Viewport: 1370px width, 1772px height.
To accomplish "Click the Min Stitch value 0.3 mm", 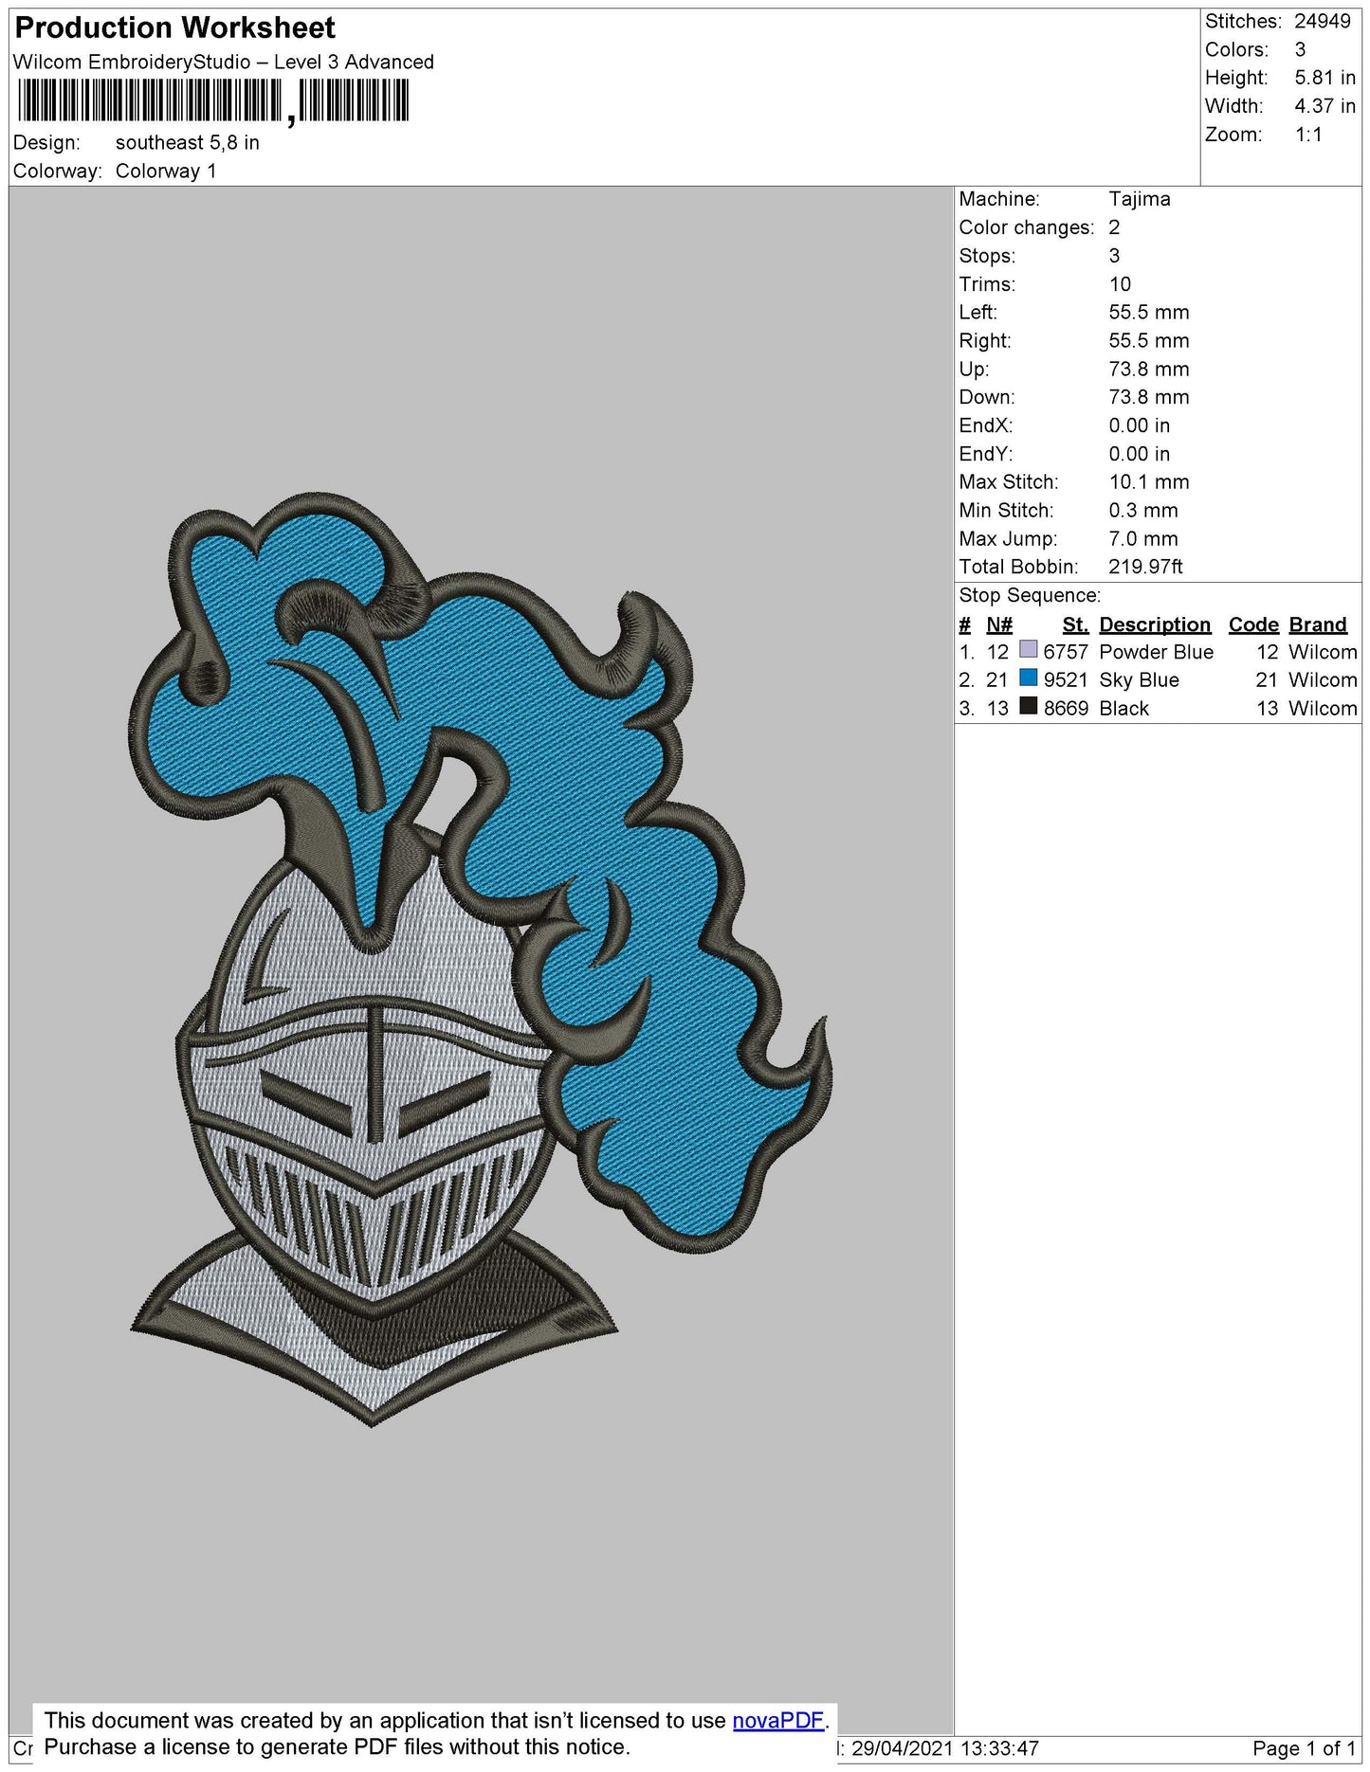I will [x=1143, y=511].
